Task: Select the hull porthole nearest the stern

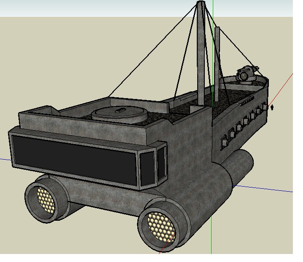Action: tap(265, 108)
